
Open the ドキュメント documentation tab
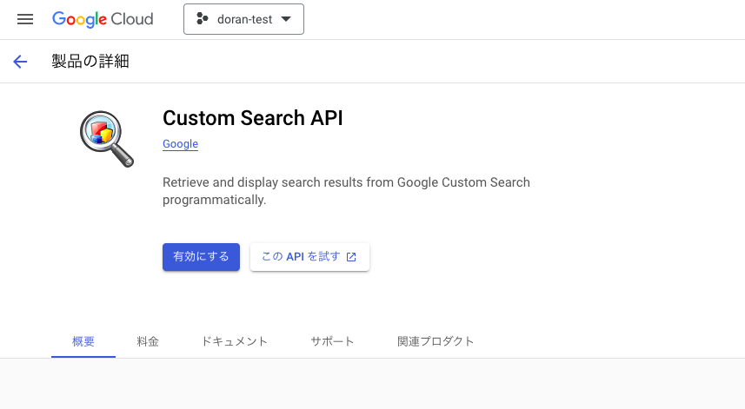pyautogui.click(x=235, y=341)
